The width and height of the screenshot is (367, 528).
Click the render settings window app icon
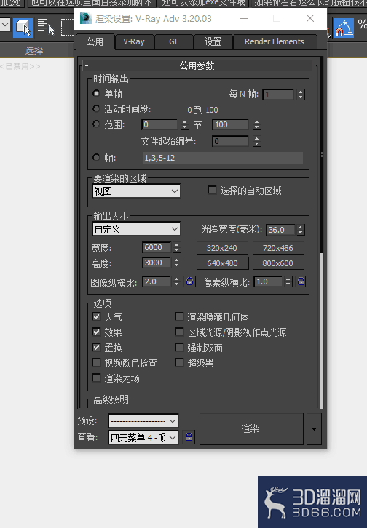coord(86,18)
